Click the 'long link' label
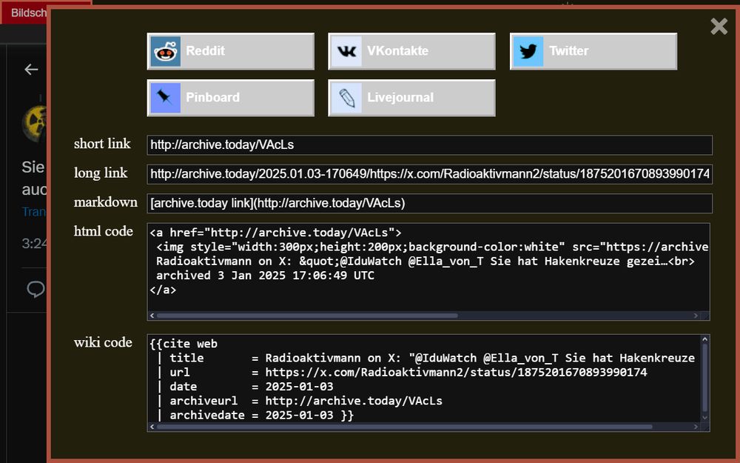This screenshot has width=740, height=463. pos(101,173)
